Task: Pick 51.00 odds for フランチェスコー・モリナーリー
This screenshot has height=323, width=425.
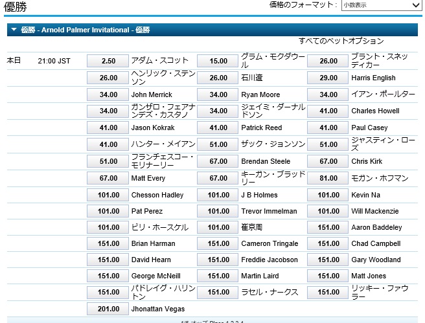Action: coord(108,161)
